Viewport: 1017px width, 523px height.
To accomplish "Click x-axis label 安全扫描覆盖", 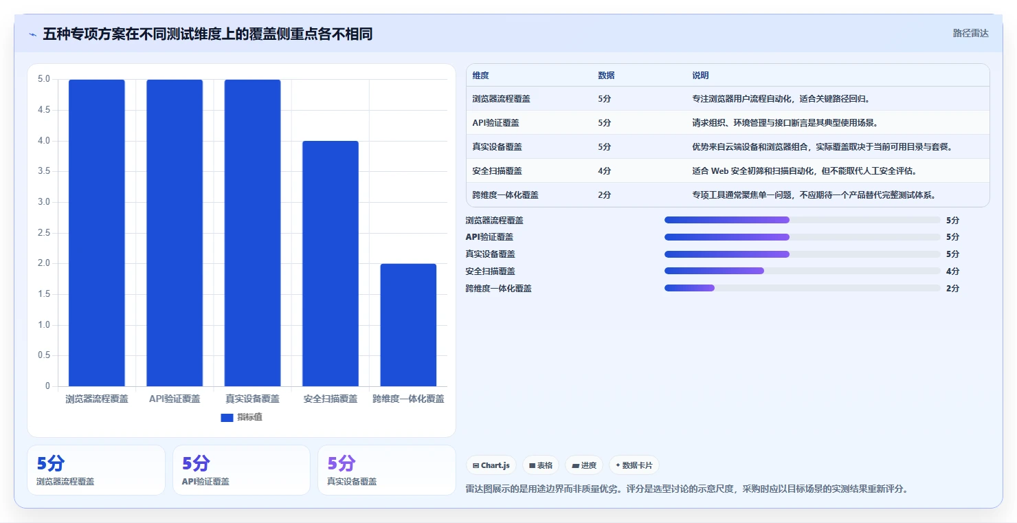I will 331,399.
